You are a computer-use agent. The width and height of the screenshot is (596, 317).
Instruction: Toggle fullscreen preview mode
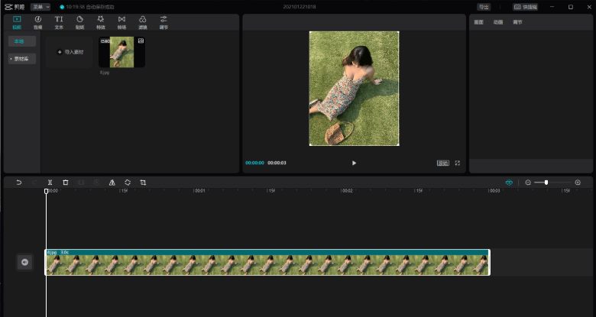[x=458, y=163]
